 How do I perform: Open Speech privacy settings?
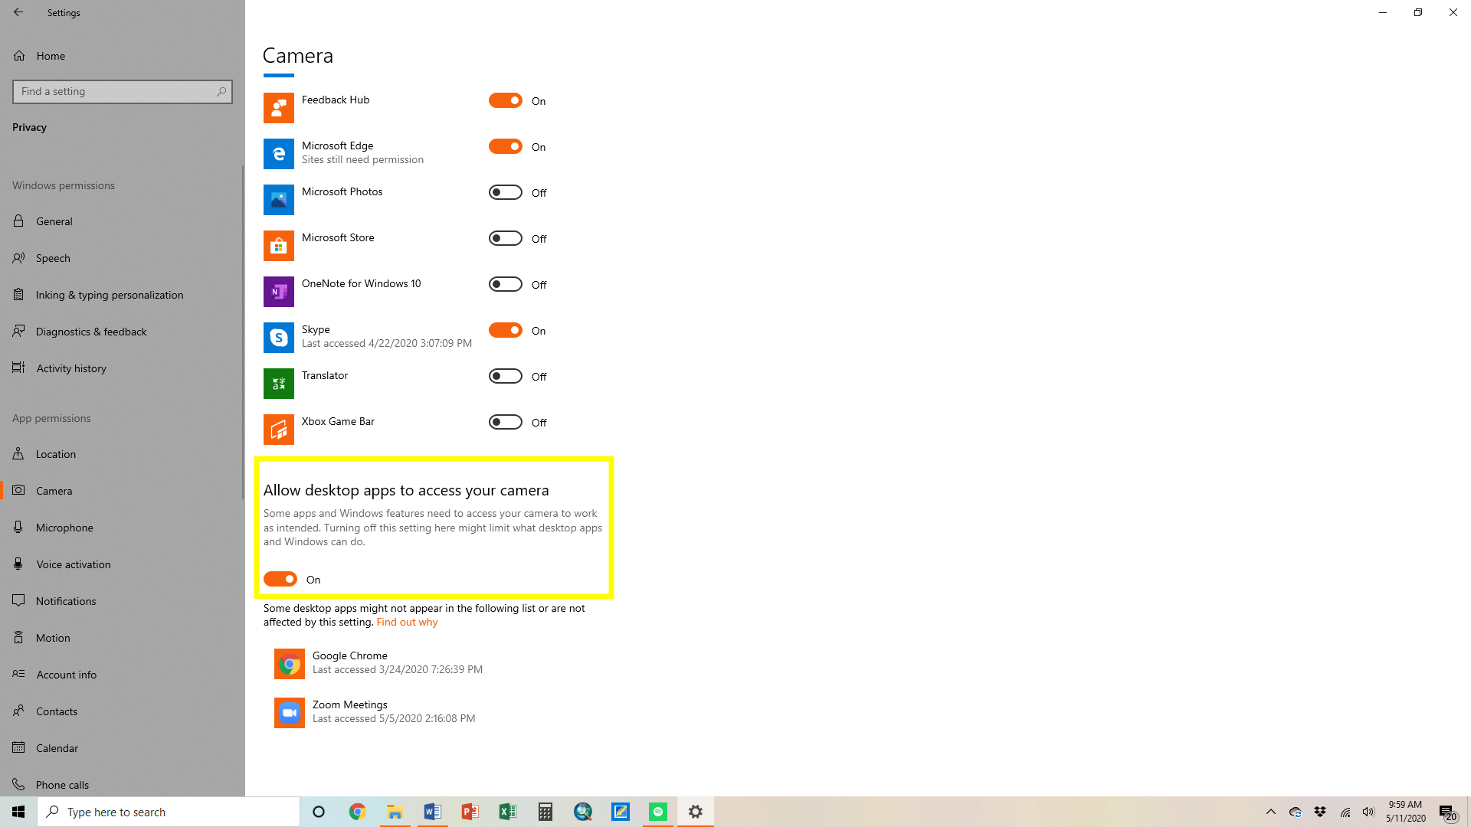click(123, 258)
